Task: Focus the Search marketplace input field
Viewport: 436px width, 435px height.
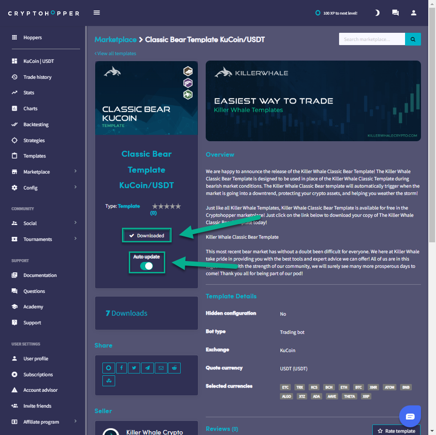Action: pyautogui.click(x=371, y=39)
